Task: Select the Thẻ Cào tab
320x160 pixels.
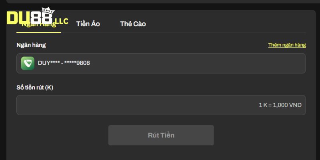Action: (133, 24)
